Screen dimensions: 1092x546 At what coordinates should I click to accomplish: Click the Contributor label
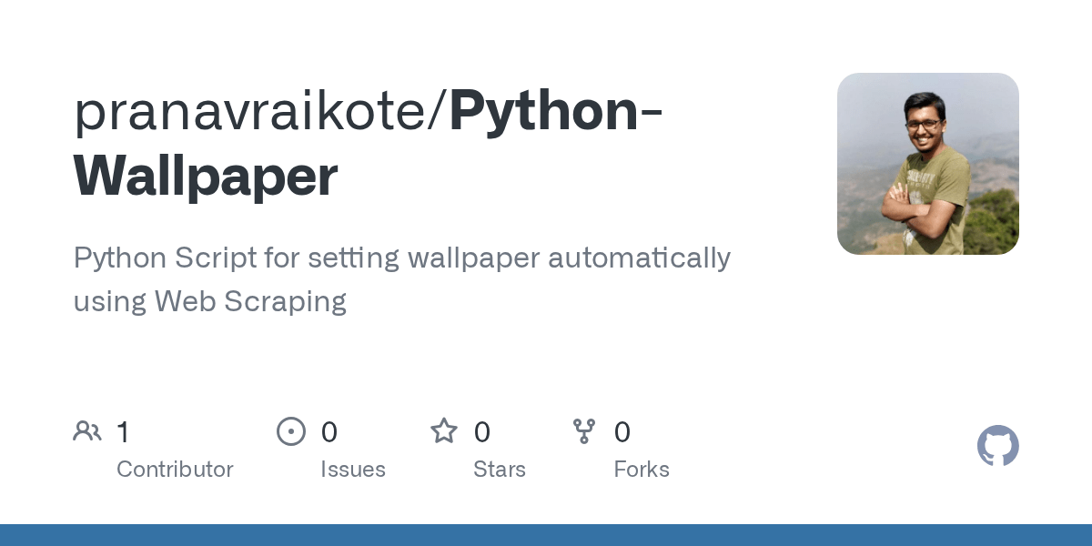pyautogui.click(x=175, y=470)
